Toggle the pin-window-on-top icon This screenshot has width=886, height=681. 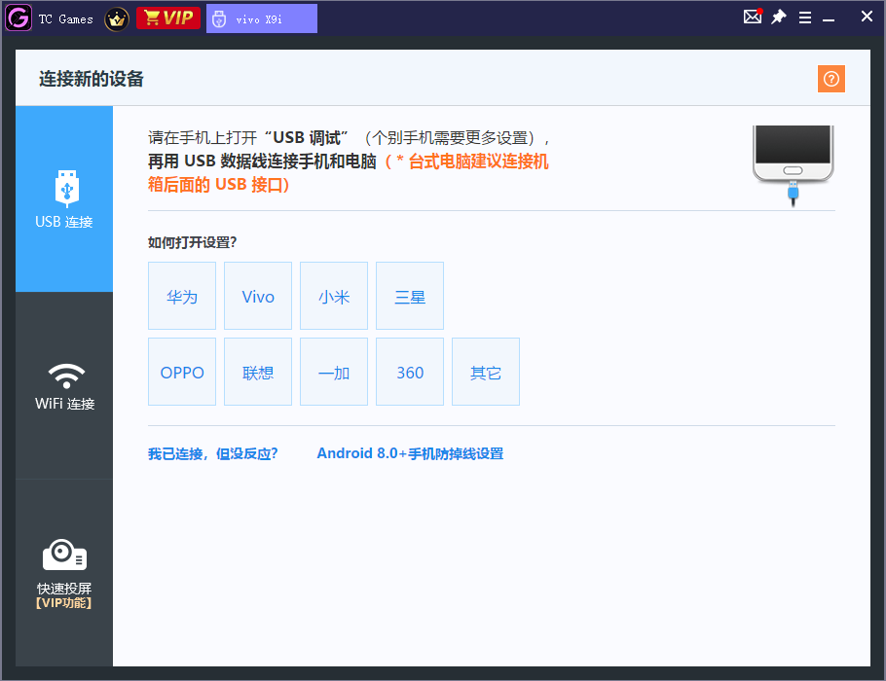tap(778, 17)
